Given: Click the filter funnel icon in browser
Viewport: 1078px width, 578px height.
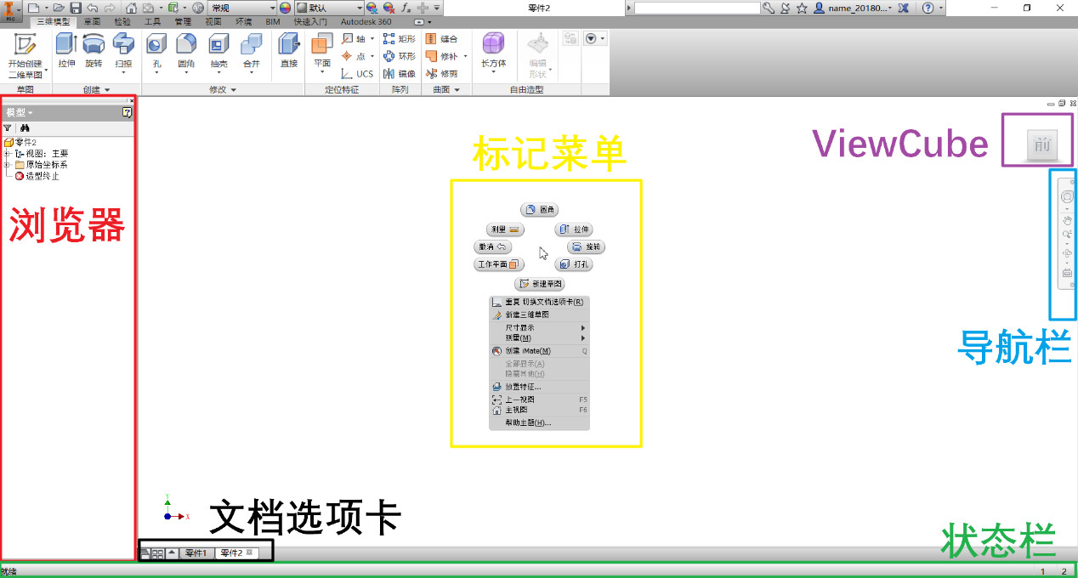Looking at the screenshot, I should (x=8, y=127).
